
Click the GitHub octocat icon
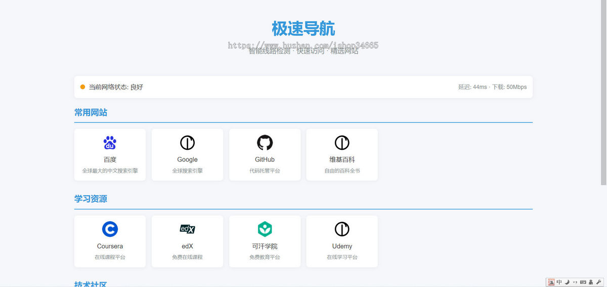pyautogui.click(x=265, y=143)
